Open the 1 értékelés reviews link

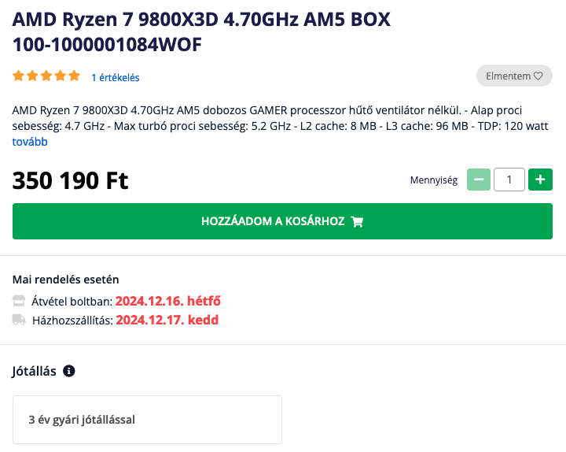[116, 77]
